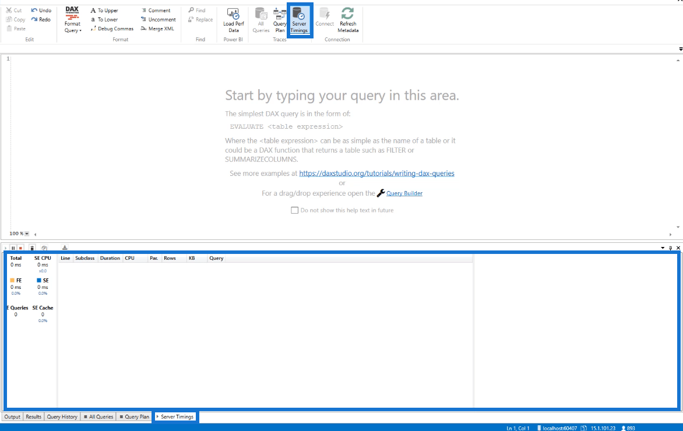Convert selection To Upper case

click(x=104, y=10)
